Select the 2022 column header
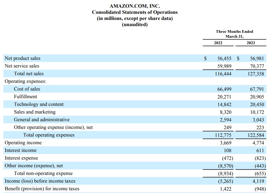 218,43
